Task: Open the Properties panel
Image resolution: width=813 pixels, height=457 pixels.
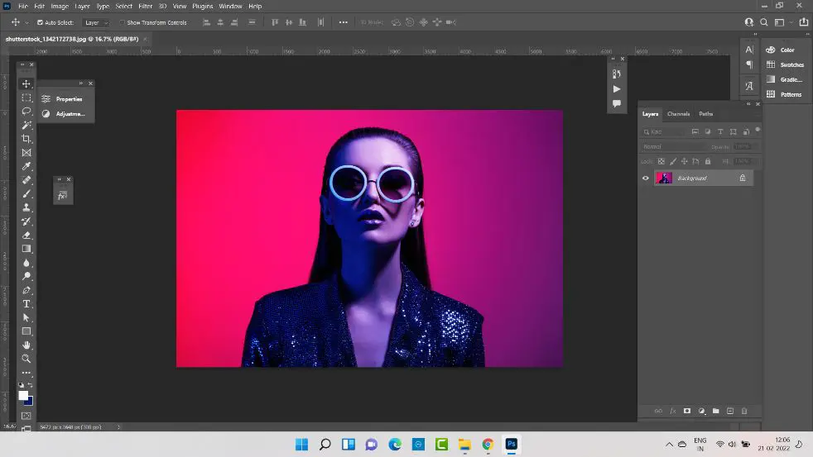Action: 68,99
